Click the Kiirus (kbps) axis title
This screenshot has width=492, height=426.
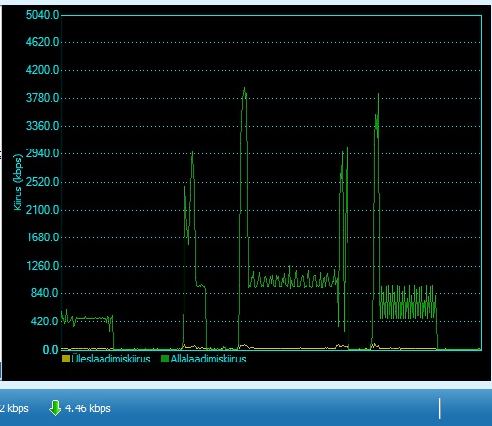pos(18,183)
